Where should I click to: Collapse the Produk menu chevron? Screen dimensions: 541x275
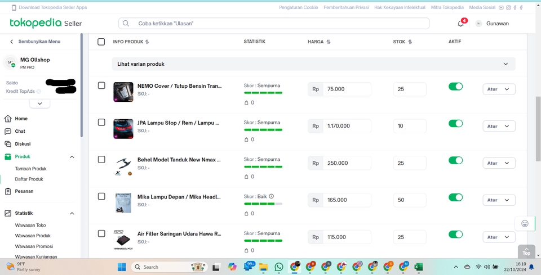tap(72, 157)
